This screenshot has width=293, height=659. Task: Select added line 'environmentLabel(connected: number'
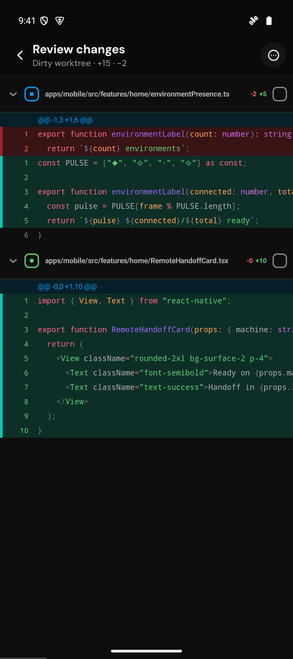(146, 192)
